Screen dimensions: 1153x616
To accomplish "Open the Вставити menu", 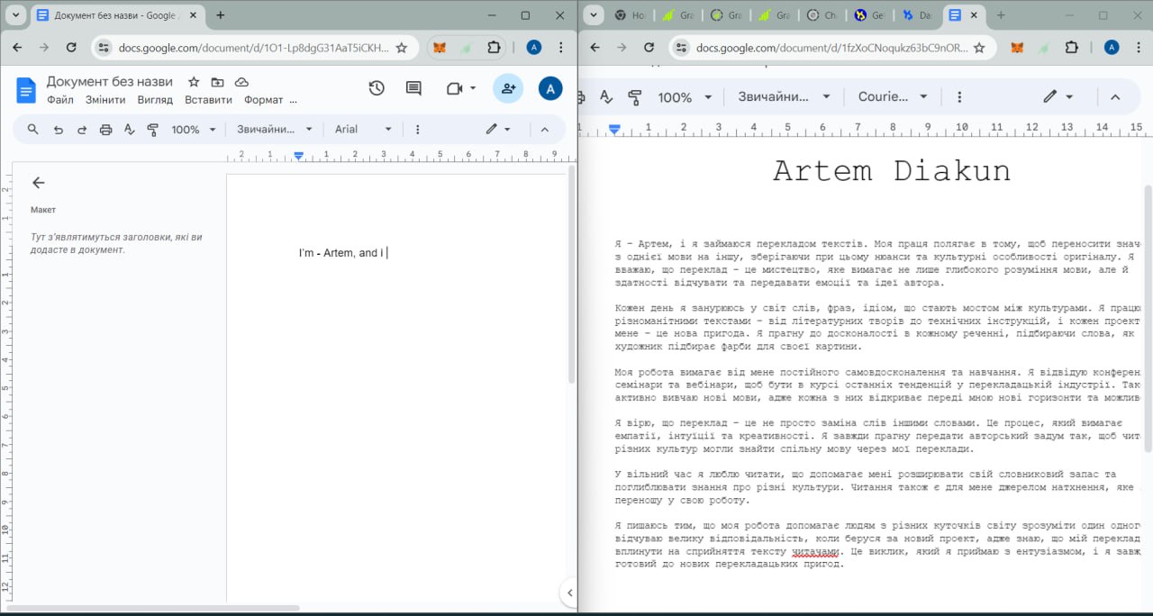I will [x=208, y=100].
